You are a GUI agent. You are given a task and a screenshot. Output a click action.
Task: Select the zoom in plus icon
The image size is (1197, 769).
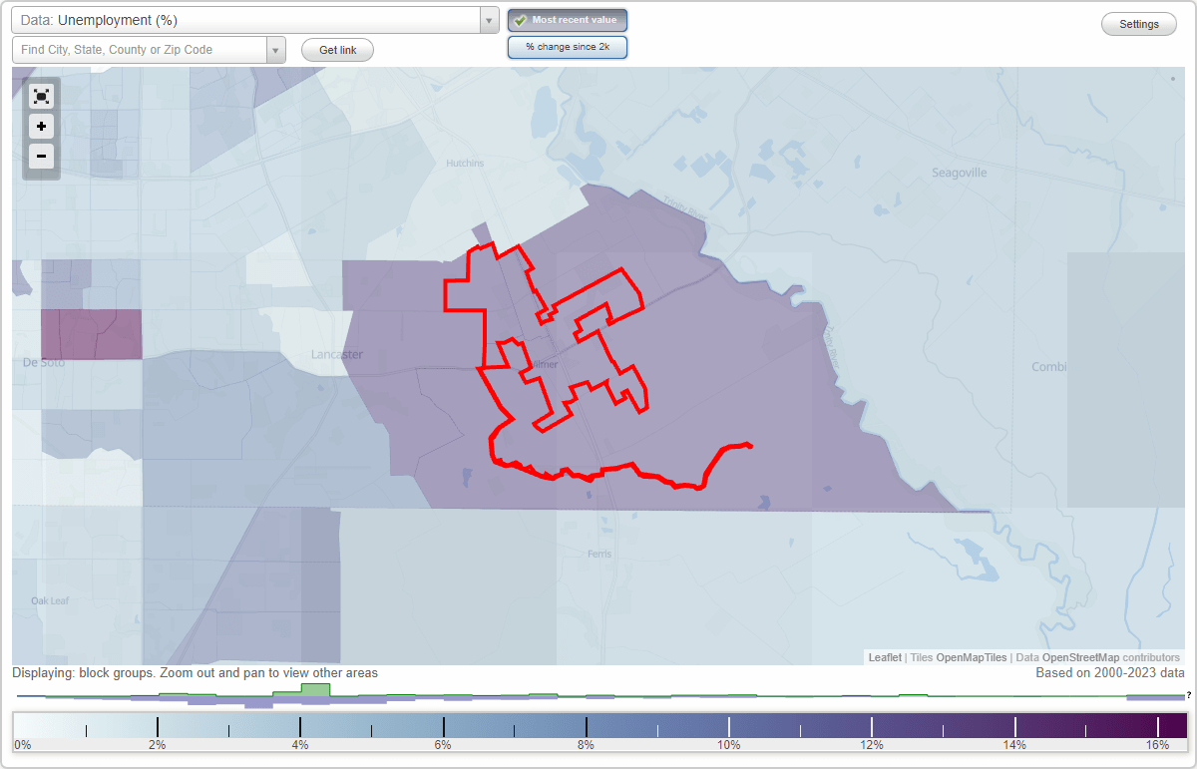[41, 126]
